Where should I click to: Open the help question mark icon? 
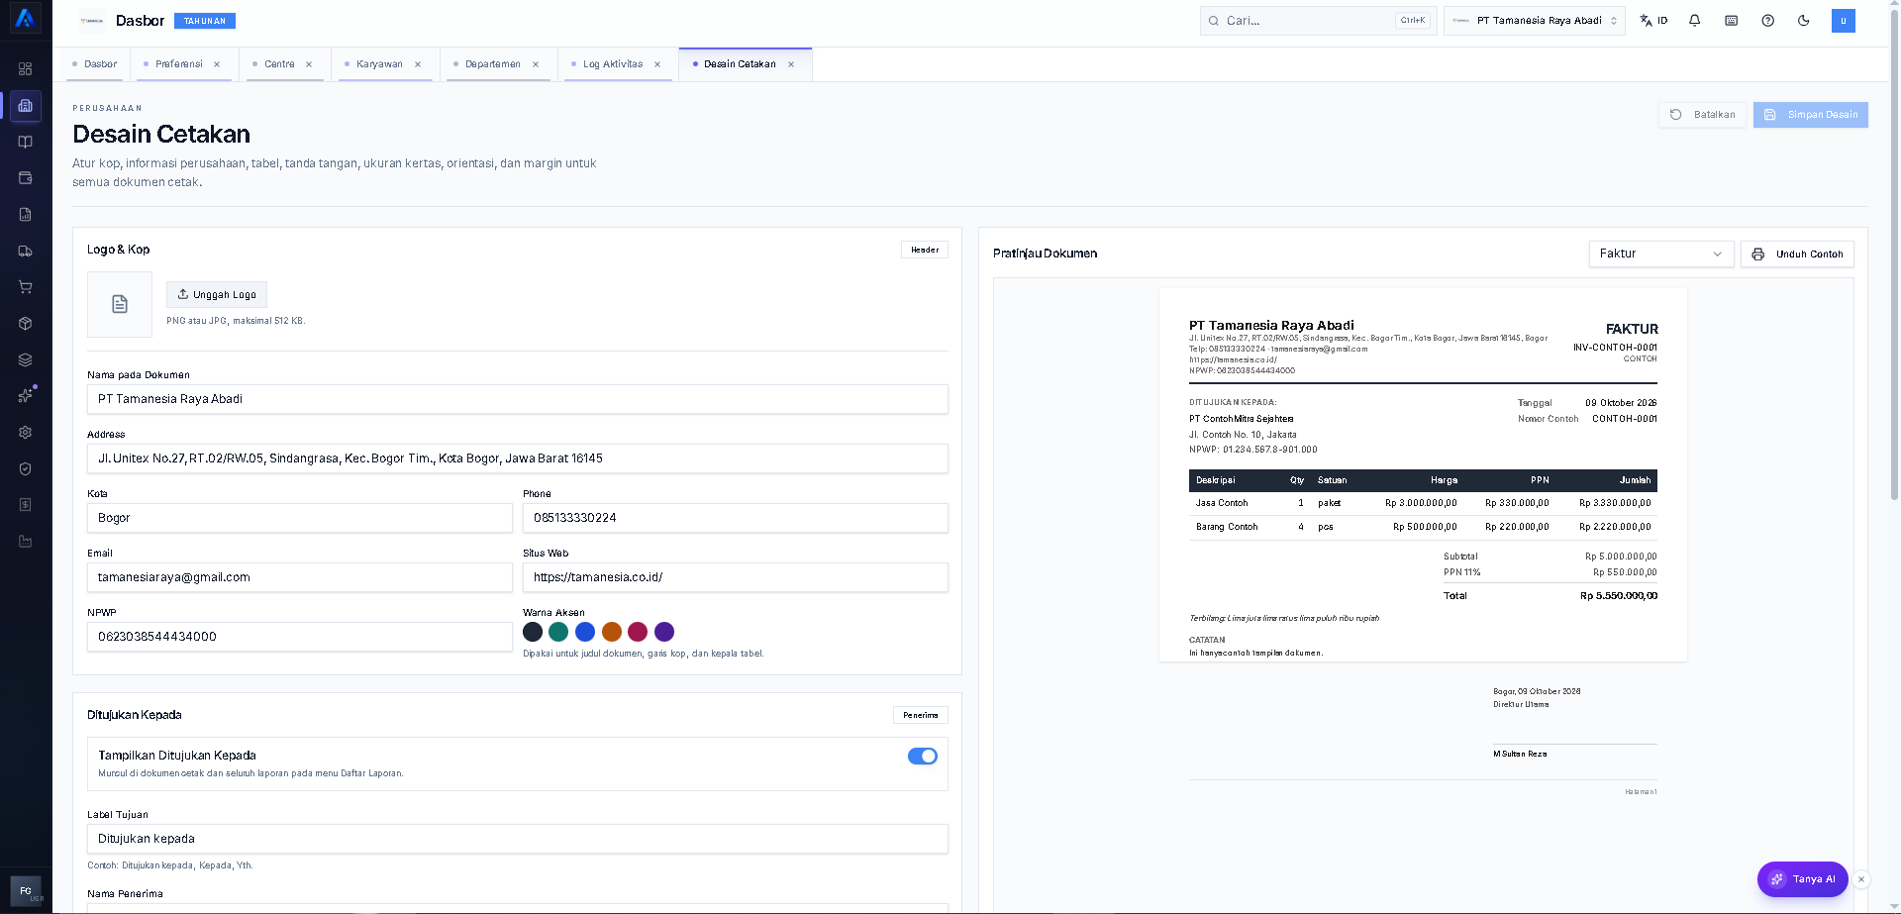click(1767, 21)
